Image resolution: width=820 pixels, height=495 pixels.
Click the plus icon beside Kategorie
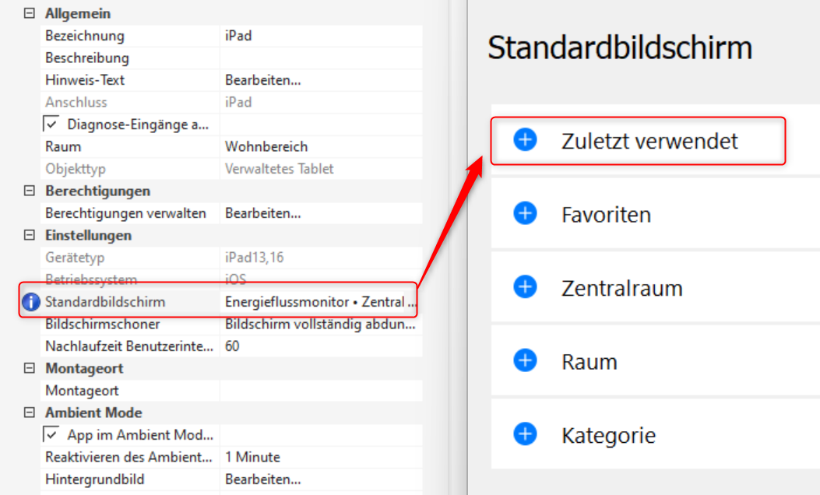click(x=526, y=434)
